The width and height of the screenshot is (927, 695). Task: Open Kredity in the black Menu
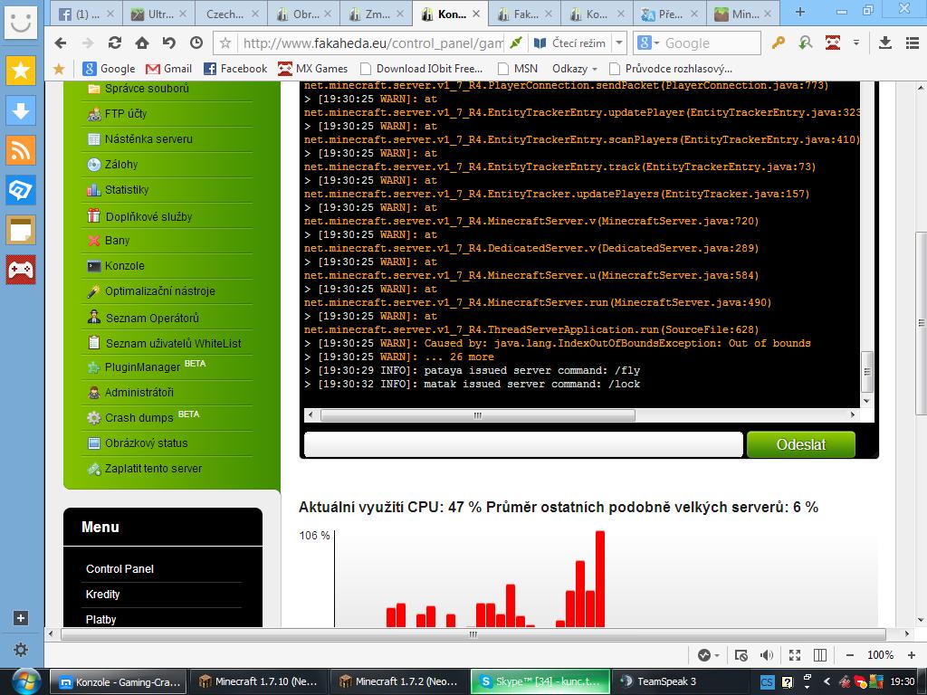(x=103, y=594)
